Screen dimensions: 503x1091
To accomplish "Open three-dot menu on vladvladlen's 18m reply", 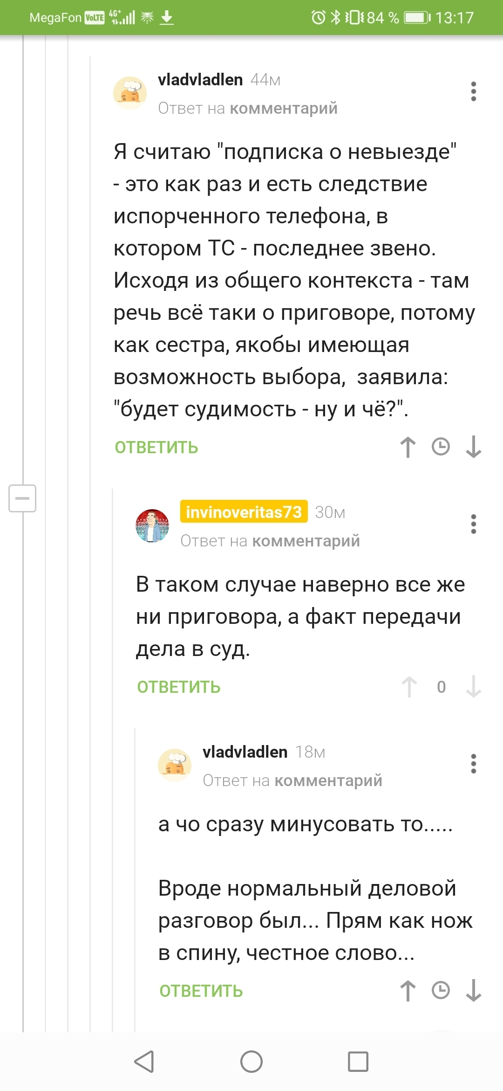I will tap(473, 764).
